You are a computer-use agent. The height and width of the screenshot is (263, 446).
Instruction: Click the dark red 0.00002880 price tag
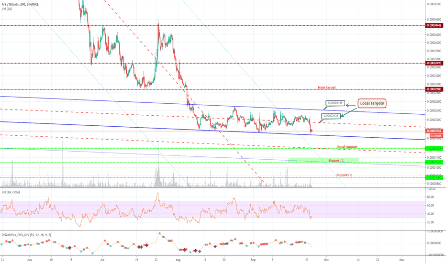point(434,89)
